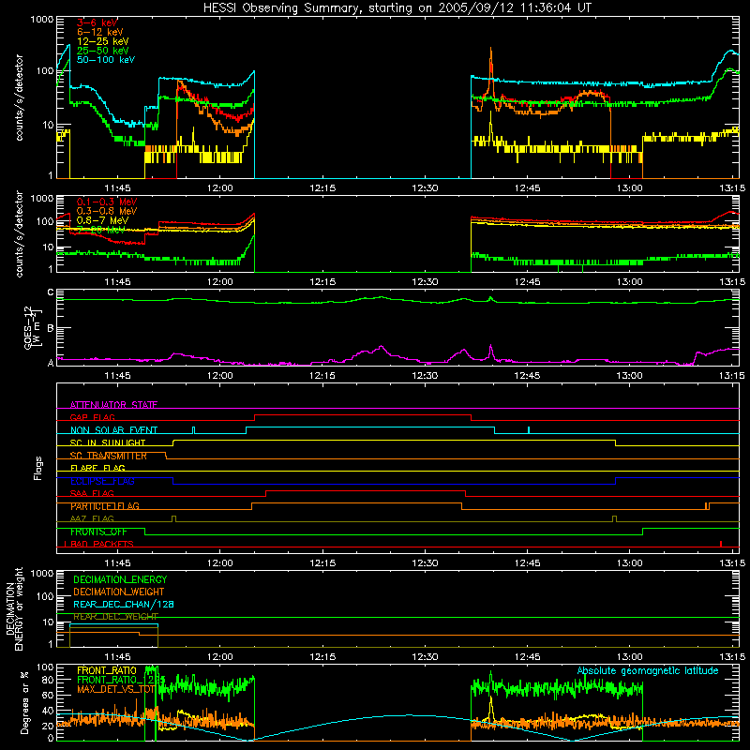Click the B level label on GOES plot
The height and width of the screenshot is (750, 750).
[x=51, y=328]
